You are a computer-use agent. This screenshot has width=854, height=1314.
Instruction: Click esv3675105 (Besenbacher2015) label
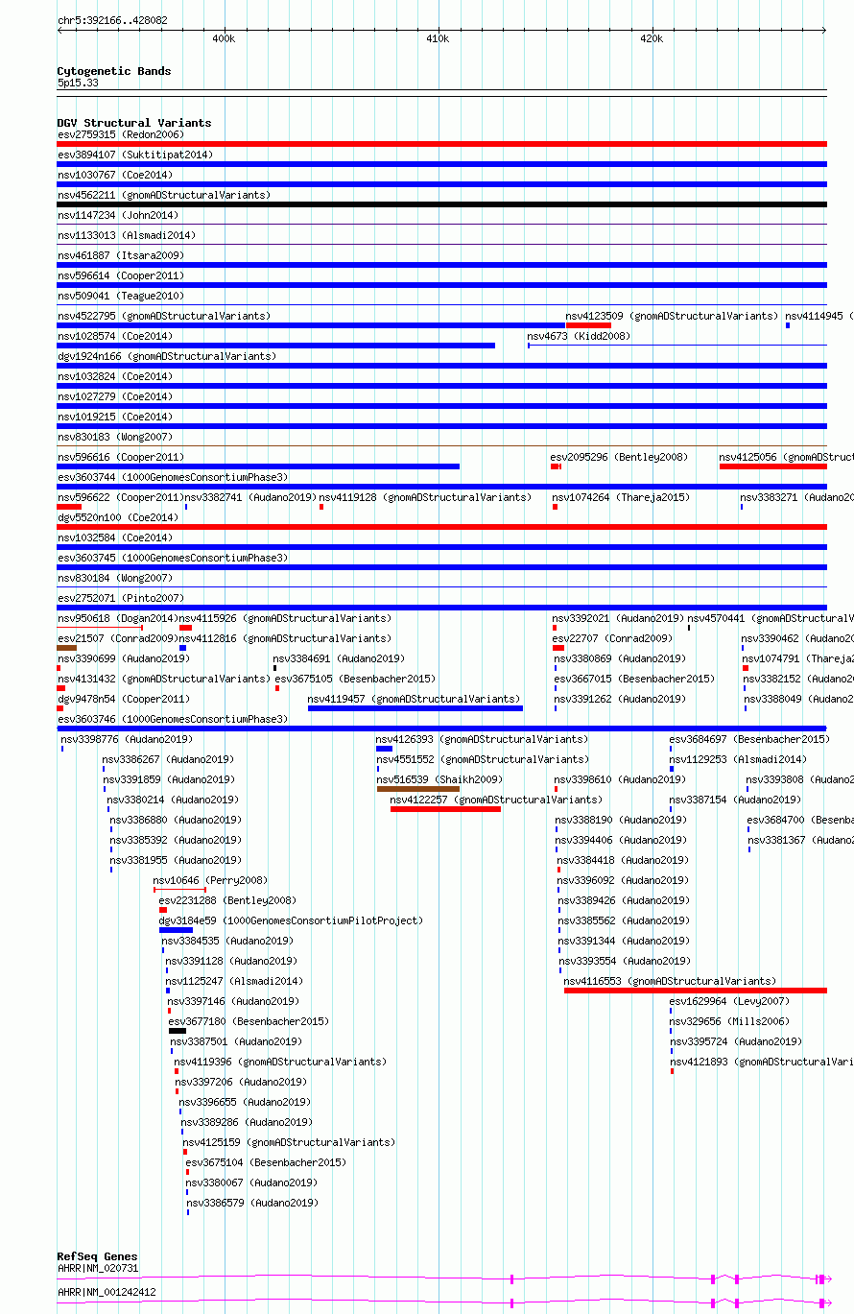(355, 679)
